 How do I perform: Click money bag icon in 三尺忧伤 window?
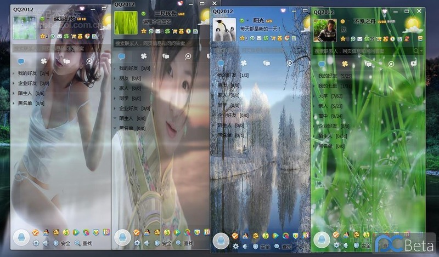(x=181, y=31)
